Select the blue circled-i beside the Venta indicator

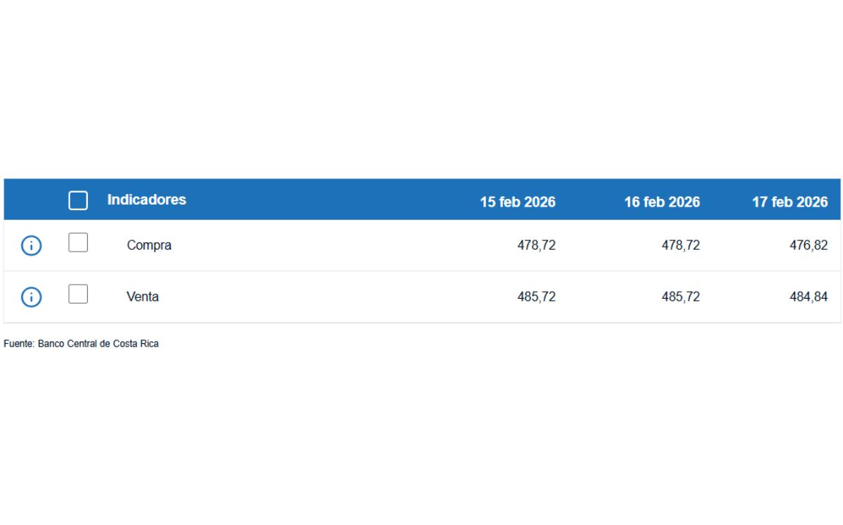click(31, 296)
